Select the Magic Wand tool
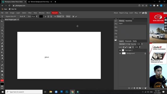167x94 pixels. click(x=2, y=31)
